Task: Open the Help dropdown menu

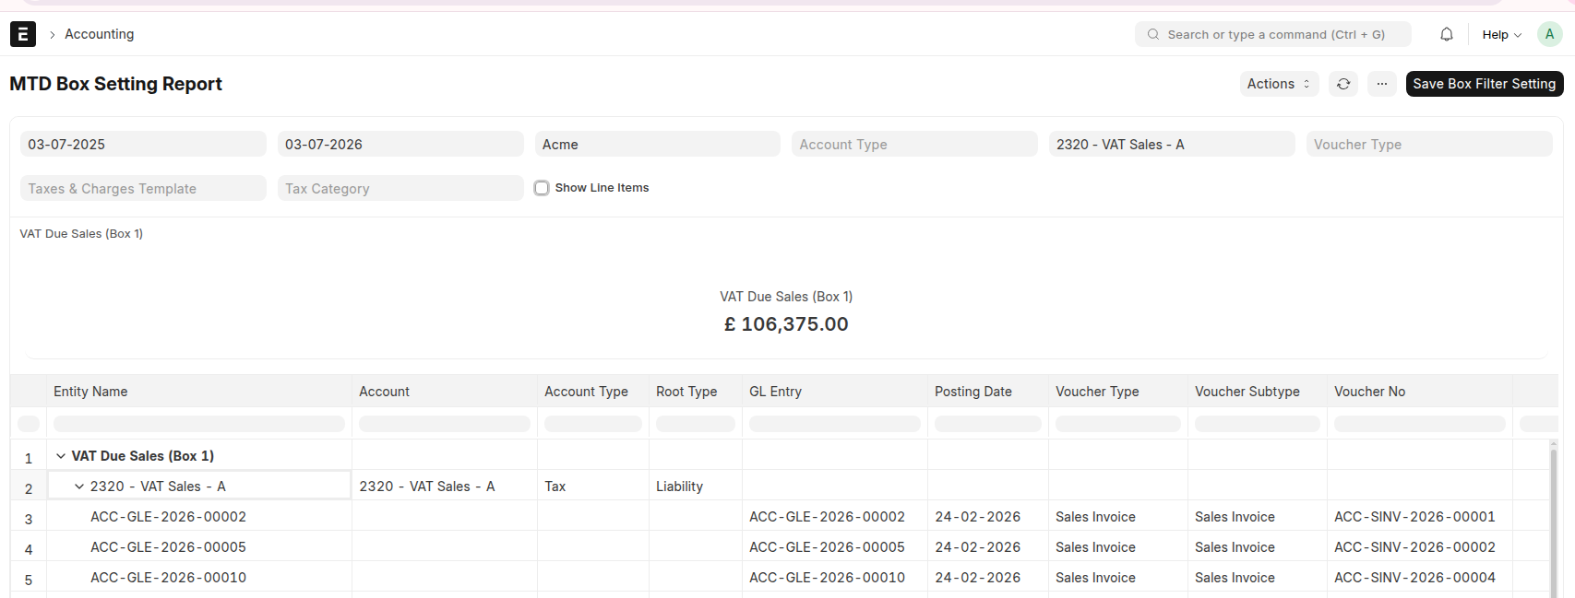Action: click(x=1501, y=34)
